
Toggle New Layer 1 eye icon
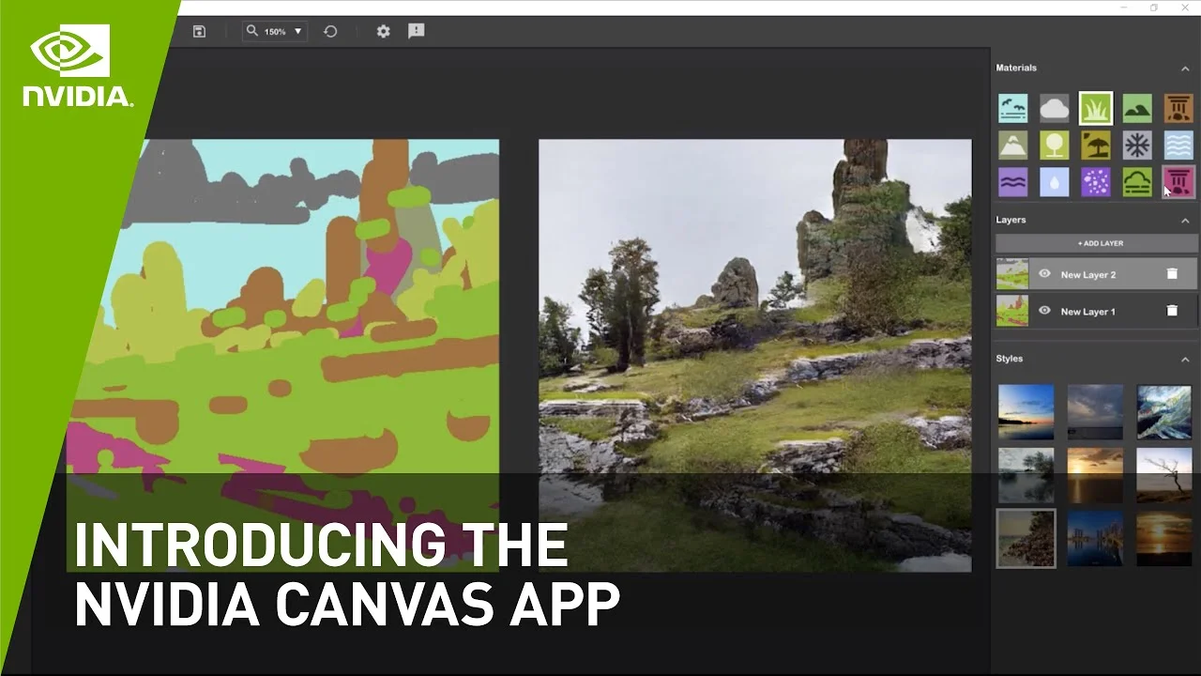tap(1044, 311)
